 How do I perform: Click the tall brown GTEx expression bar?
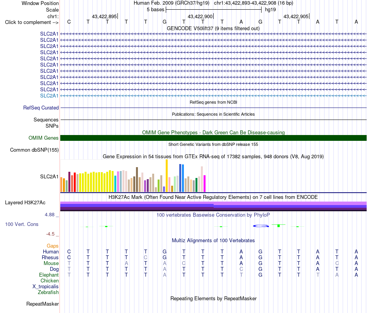point(137,180)
